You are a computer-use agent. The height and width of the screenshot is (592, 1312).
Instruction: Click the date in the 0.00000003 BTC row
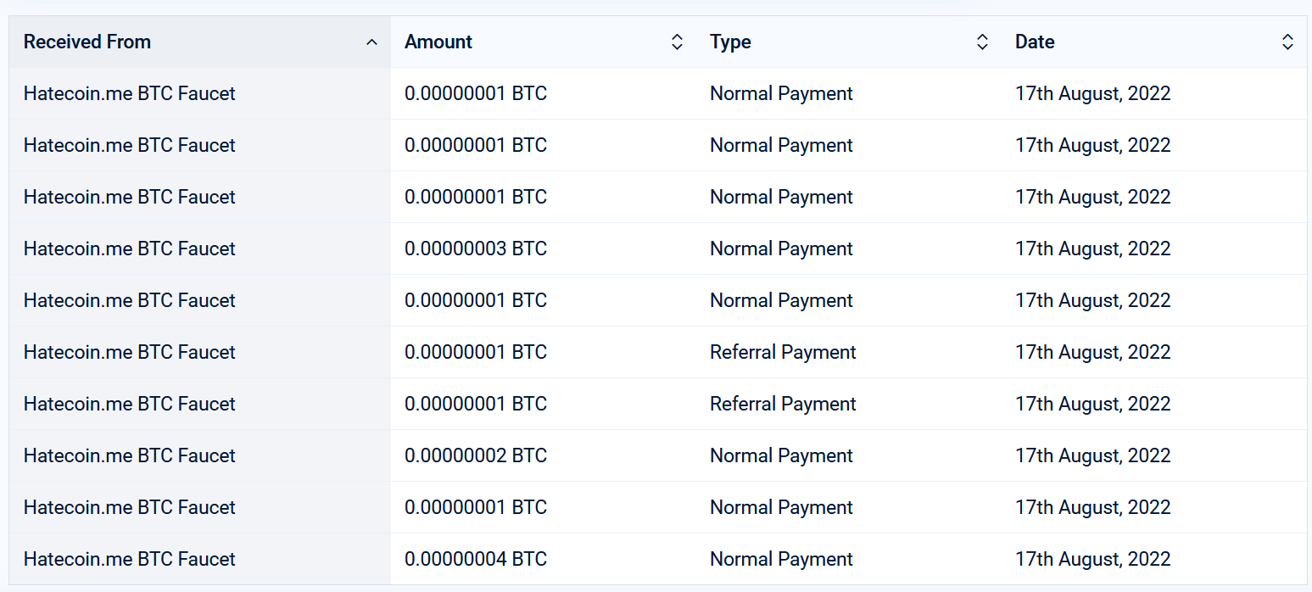click(1093, 249)
